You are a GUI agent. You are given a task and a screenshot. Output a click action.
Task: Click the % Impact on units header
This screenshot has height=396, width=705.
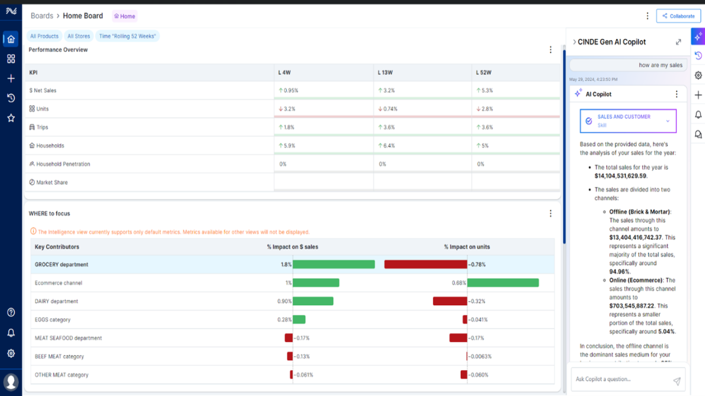click(x=467, y=247)
